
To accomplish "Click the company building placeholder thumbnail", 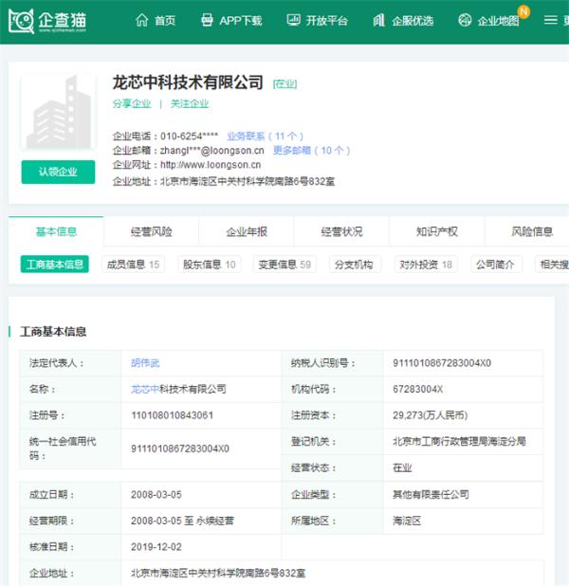I will point(58,112).
